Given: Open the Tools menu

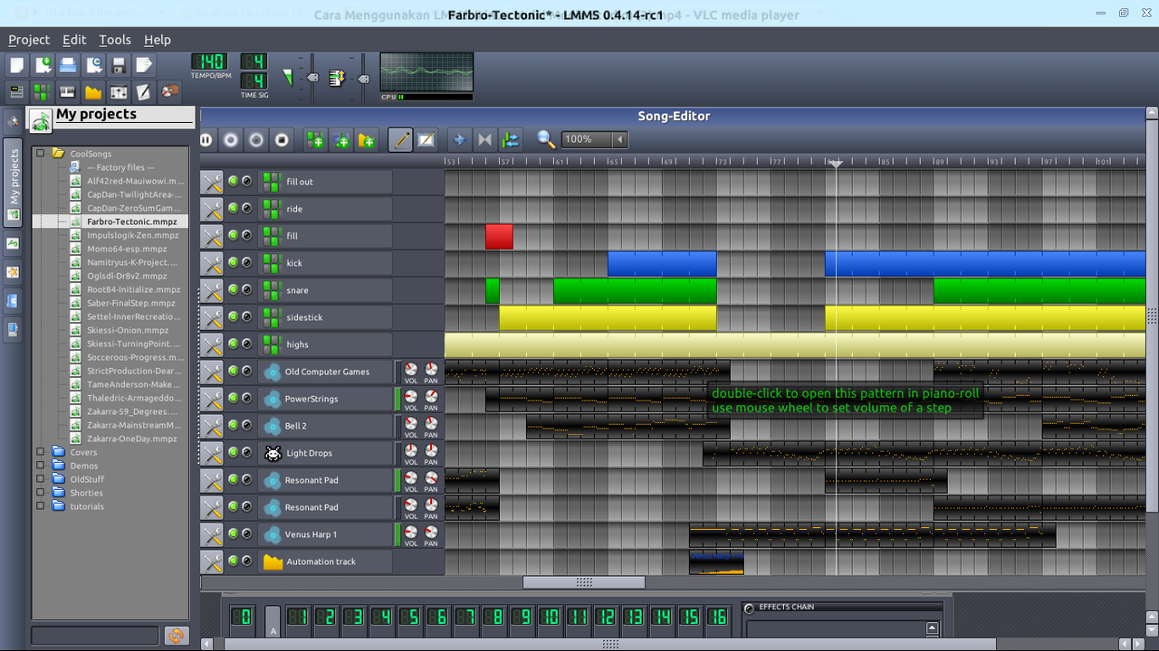Looking at the screenshot, I should coord(115,40).
